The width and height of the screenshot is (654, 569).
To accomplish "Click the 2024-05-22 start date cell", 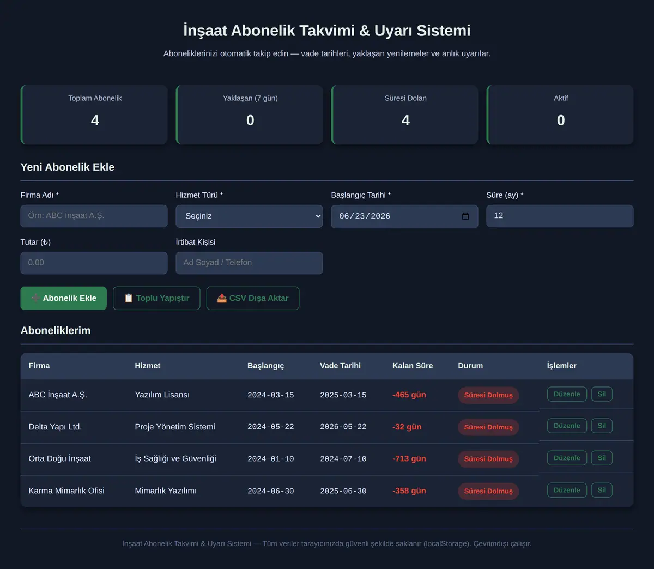I will coord(271,427).
